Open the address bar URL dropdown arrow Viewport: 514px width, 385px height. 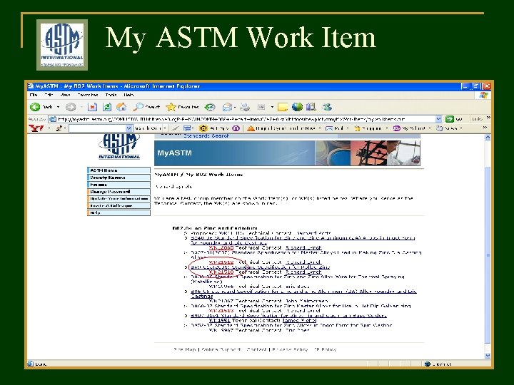(x=438, y=119)
